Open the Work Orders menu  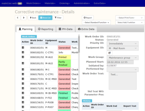[33, 3]
